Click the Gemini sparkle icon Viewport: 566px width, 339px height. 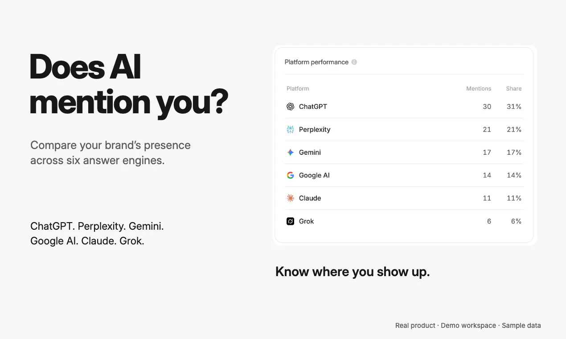pos(290,153)
